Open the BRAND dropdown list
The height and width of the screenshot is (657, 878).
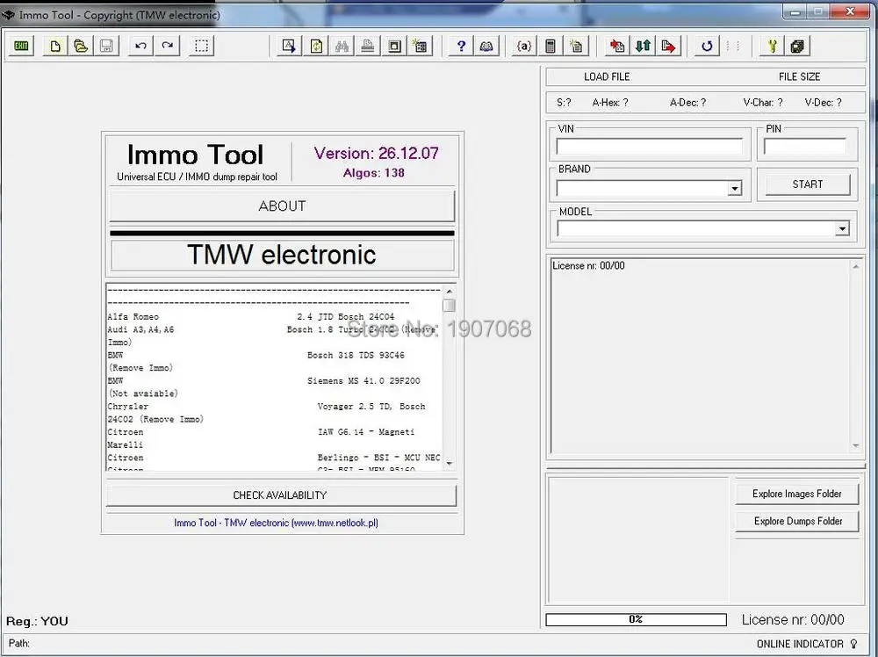[x=735, y=189]
